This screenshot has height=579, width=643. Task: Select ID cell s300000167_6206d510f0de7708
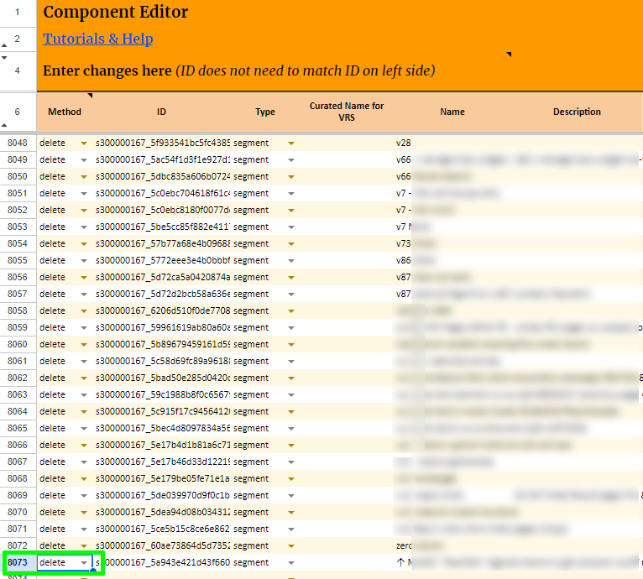[162, 310]
